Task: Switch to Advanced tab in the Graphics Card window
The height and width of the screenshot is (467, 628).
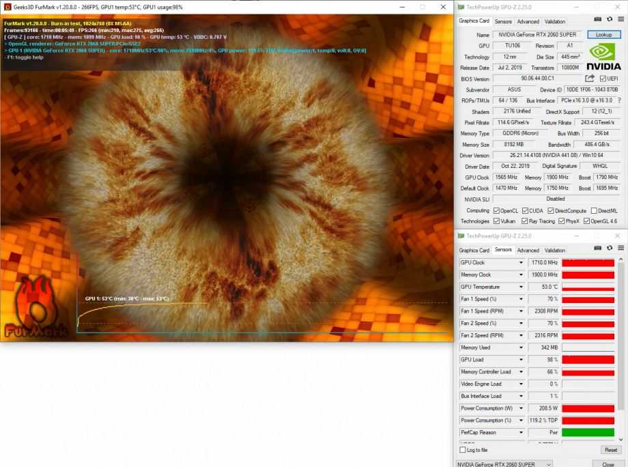Action: pos(528,21)
